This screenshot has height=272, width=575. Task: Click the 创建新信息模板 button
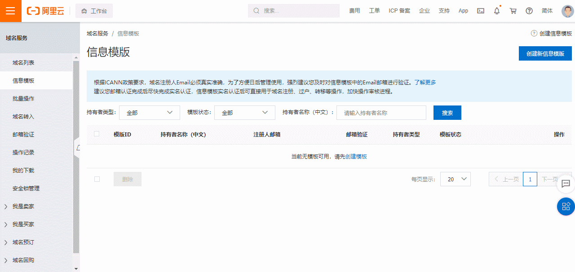coord(545,53)
